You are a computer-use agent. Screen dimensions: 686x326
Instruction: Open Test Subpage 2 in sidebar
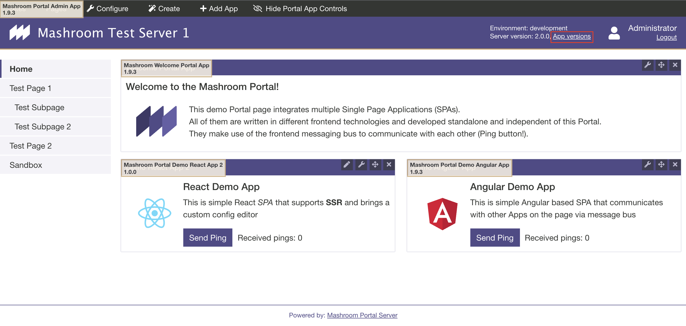pyautogui.click(x=55, y=126)
